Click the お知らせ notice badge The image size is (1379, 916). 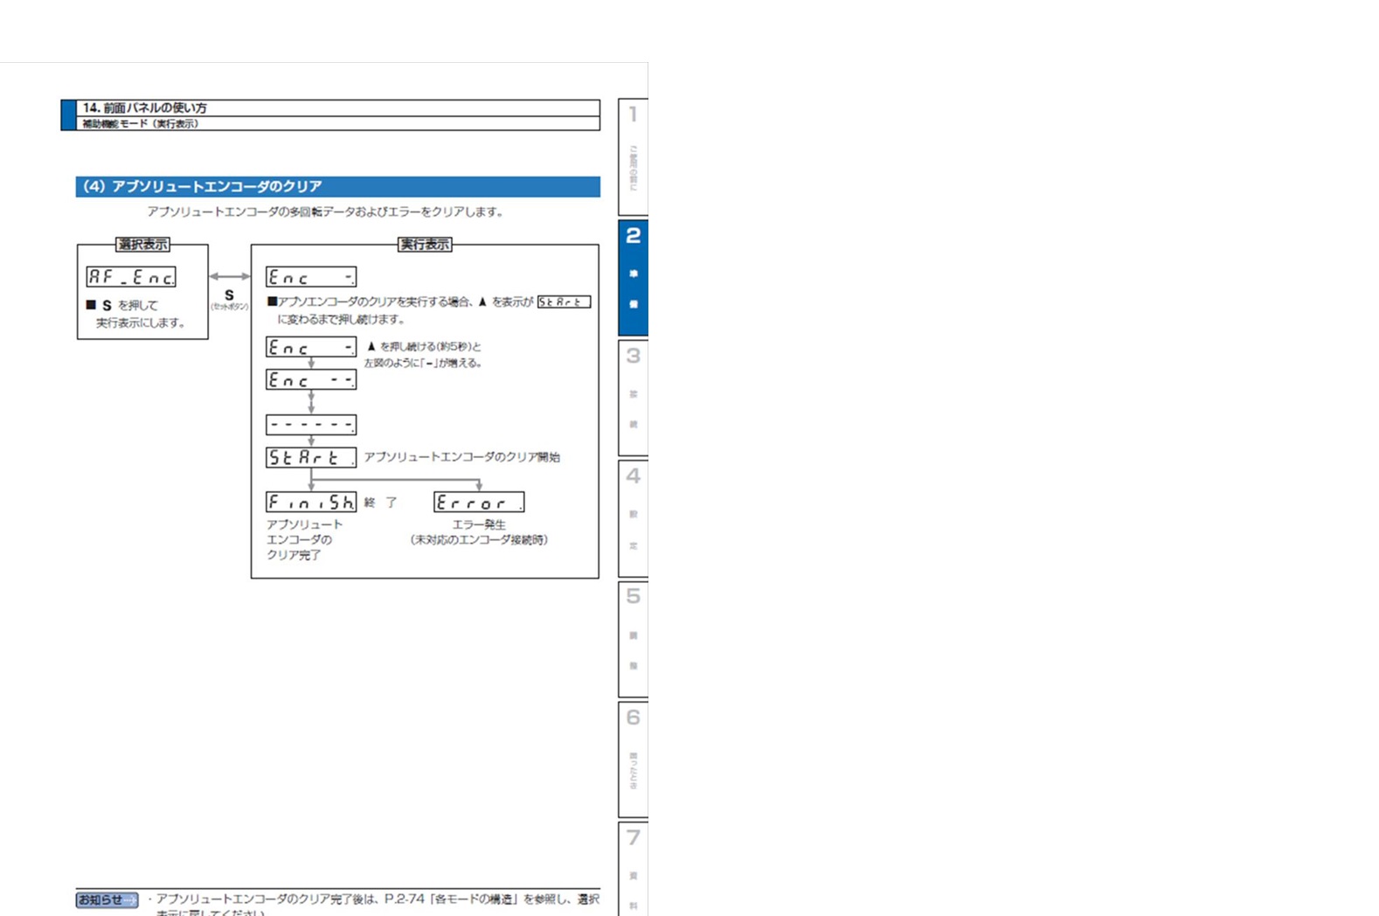coord(107,899)
